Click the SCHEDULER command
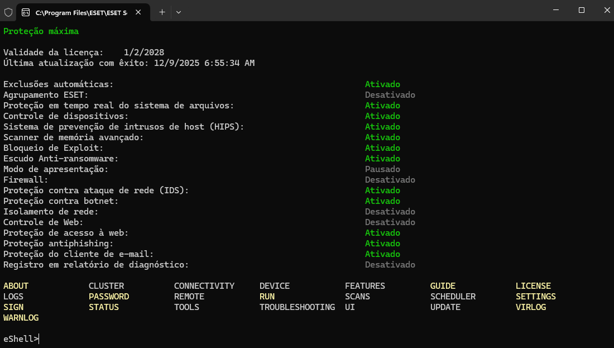This screenshot has height=348, width=614. pos(453,297)
